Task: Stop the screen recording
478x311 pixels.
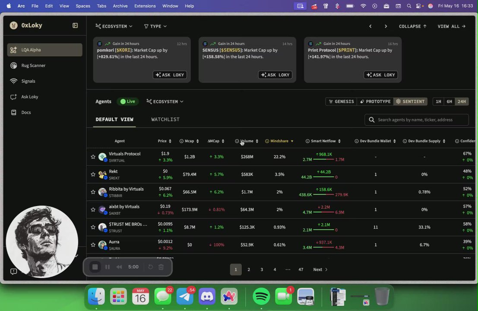Action: tap(95, 267)
